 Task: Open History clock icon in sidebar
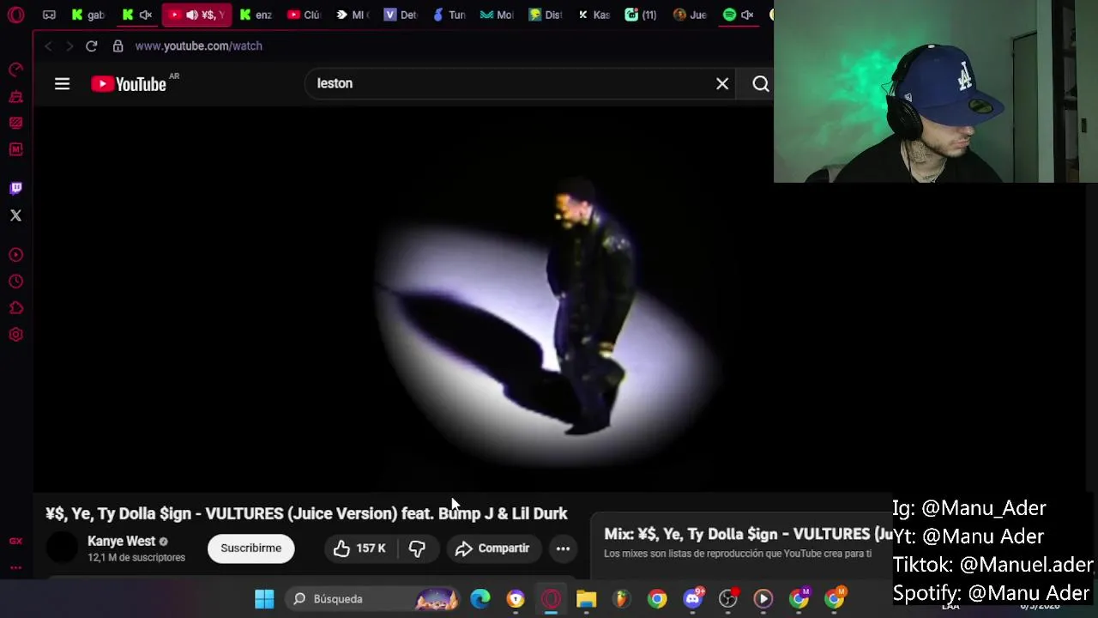pyautogui.click(x=15, y=282)
